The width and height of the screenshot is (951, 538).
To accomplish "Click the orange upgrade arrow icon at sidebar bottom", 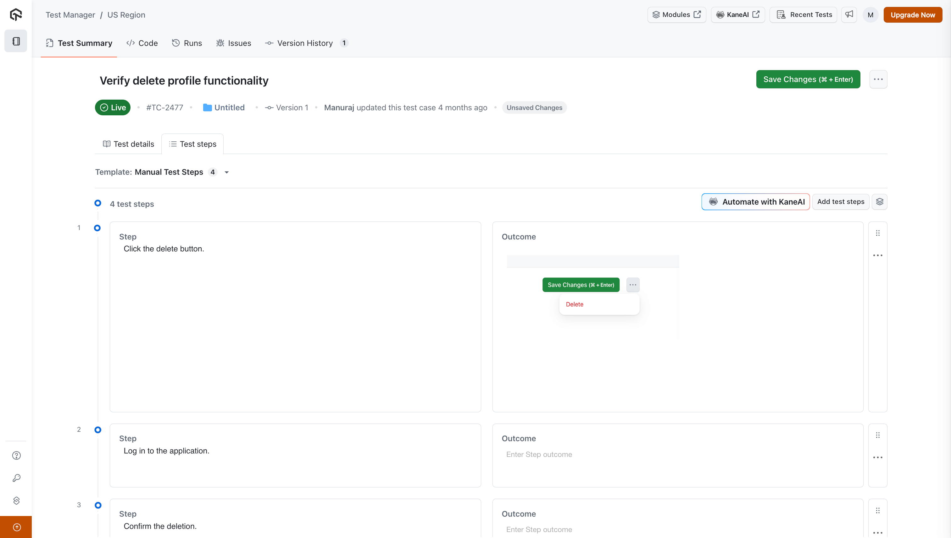I will tap(16, 527).
